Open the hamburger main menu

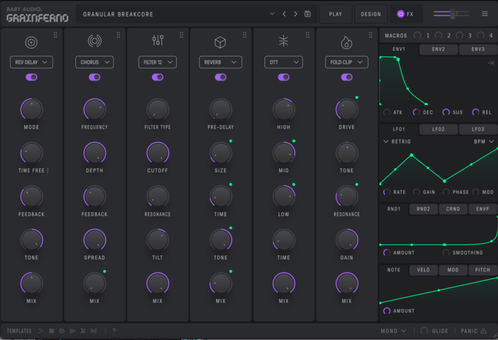coord(484,14)
